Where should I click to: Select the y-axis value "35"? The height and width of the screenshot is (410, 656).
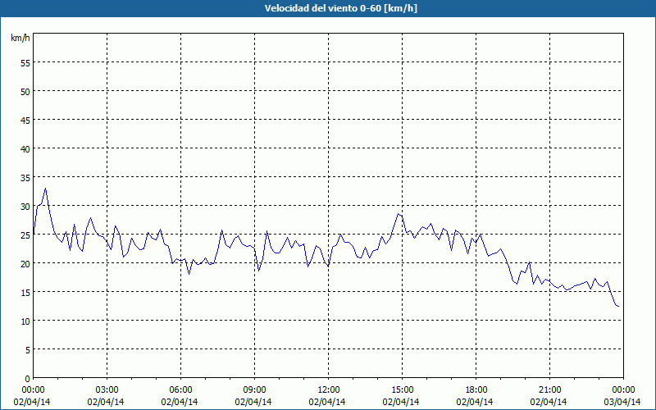click(x=25, y=178)
